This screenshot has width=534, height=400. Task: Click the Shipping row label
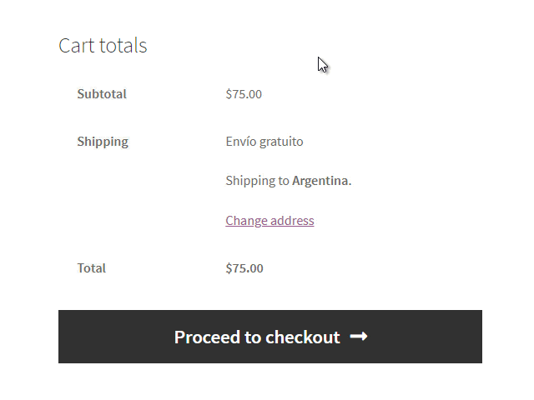(x=103, y=142)
